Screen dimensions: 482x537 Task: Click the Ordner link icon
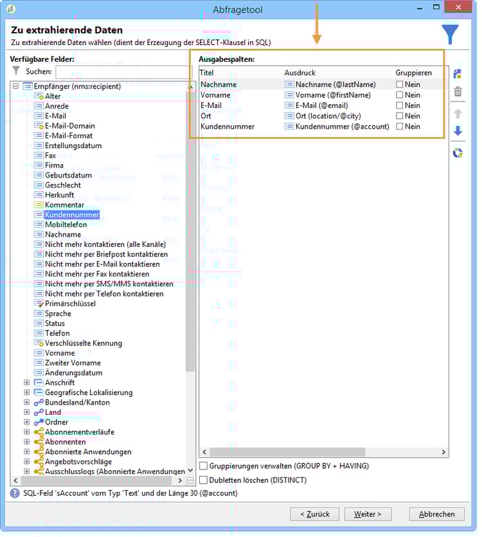tap(39, 423)
